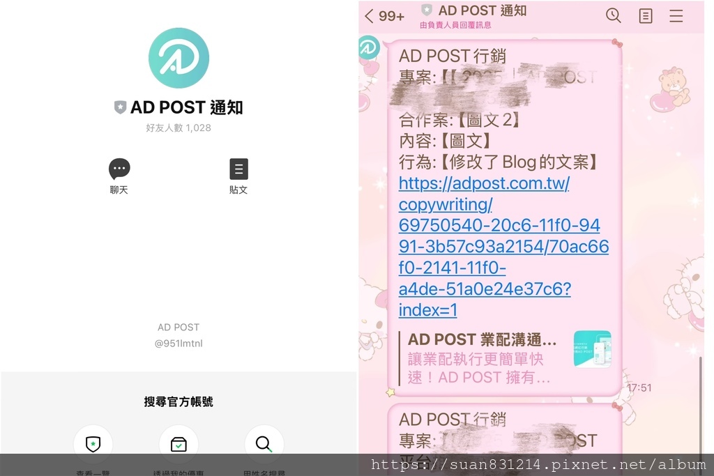Tap the coupon wallet icon under 搜尋官方帳號
Screen dimensions: 714x476
[x=178, y=444]
